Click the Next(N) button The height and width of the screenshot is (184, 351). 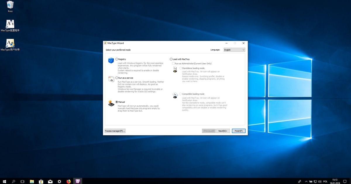click(x=223, y=131)
